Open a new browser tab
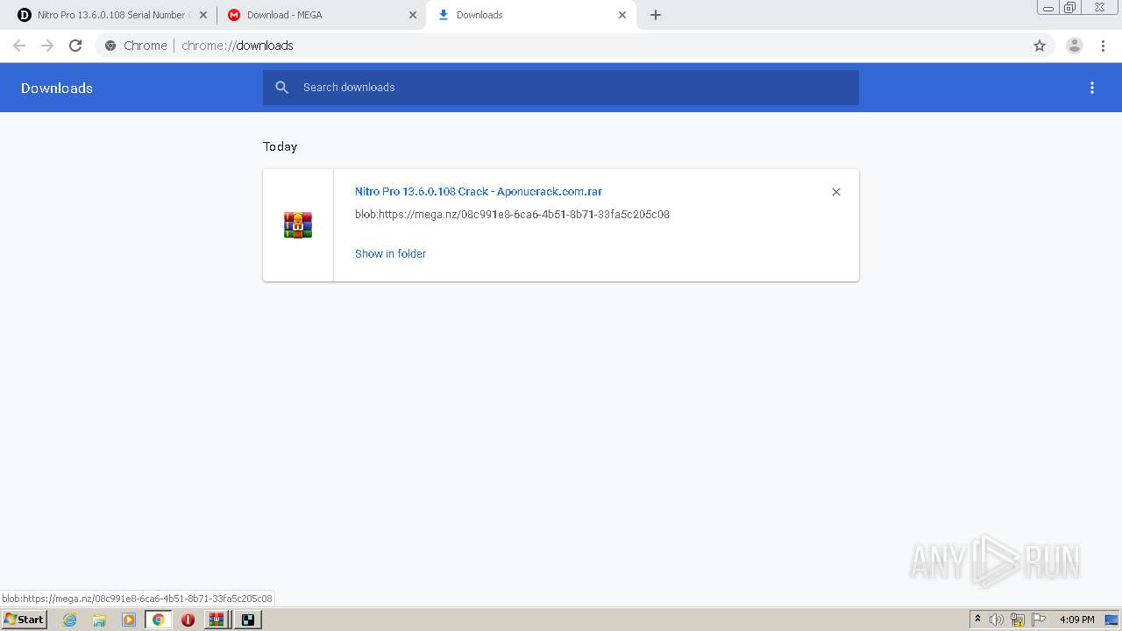Viewport: 1122px width, 631px height. (656, 15)
